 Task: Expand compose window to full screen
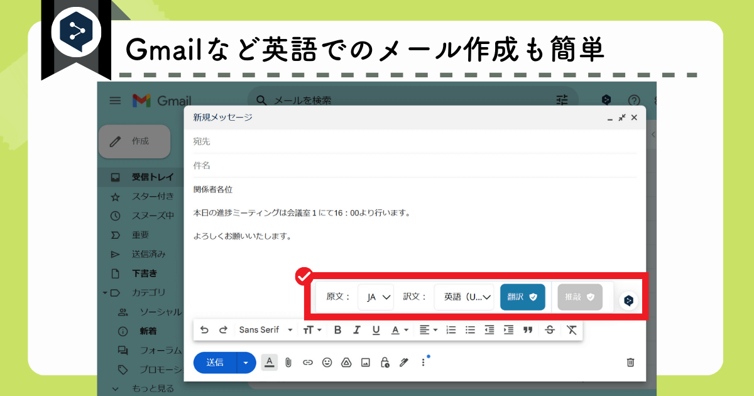(622, 118)
